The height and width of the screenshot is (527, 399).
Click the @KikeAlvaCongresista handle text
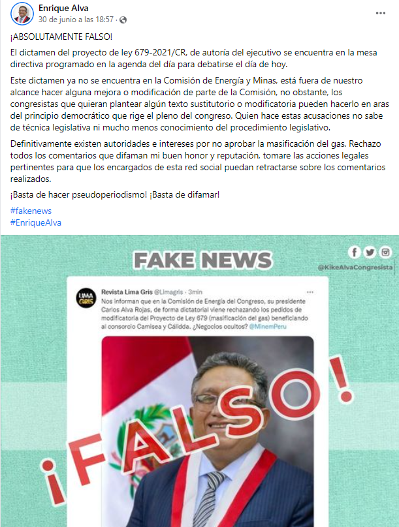pos(355,267)
